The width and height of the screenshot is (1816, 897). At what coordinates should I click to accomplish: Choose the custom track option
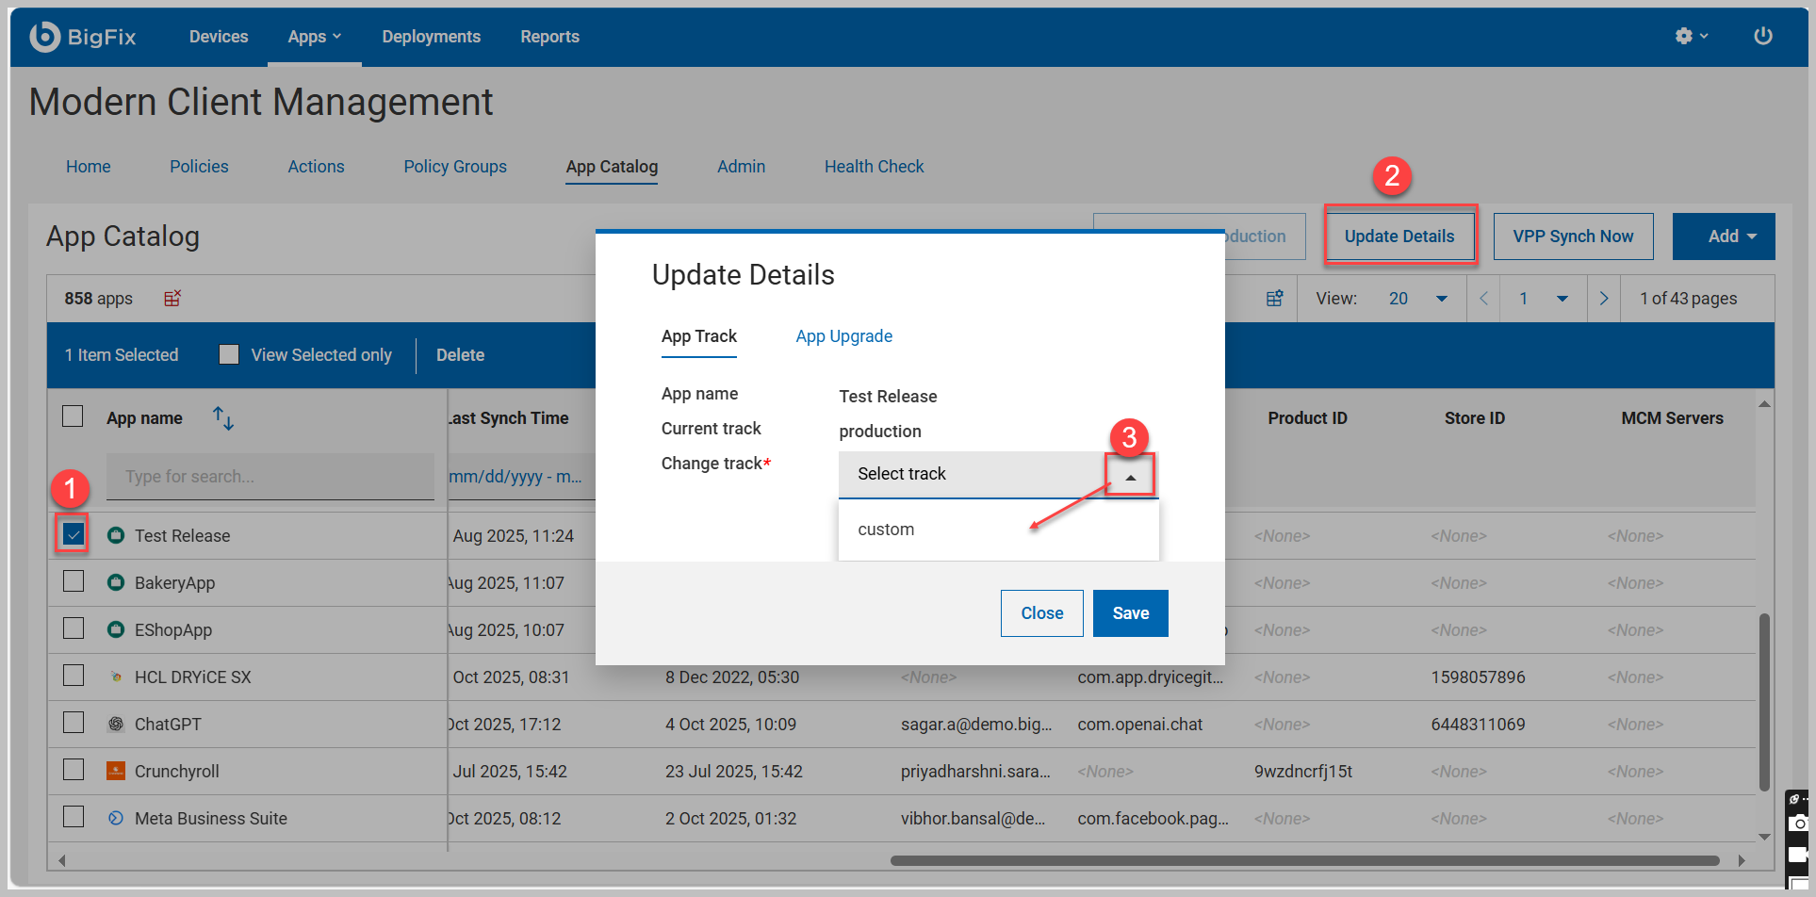998,530
